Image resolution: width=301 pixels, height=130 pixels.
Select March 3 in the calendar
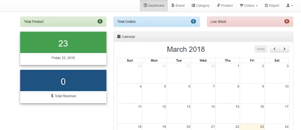(x=277, y=73)
